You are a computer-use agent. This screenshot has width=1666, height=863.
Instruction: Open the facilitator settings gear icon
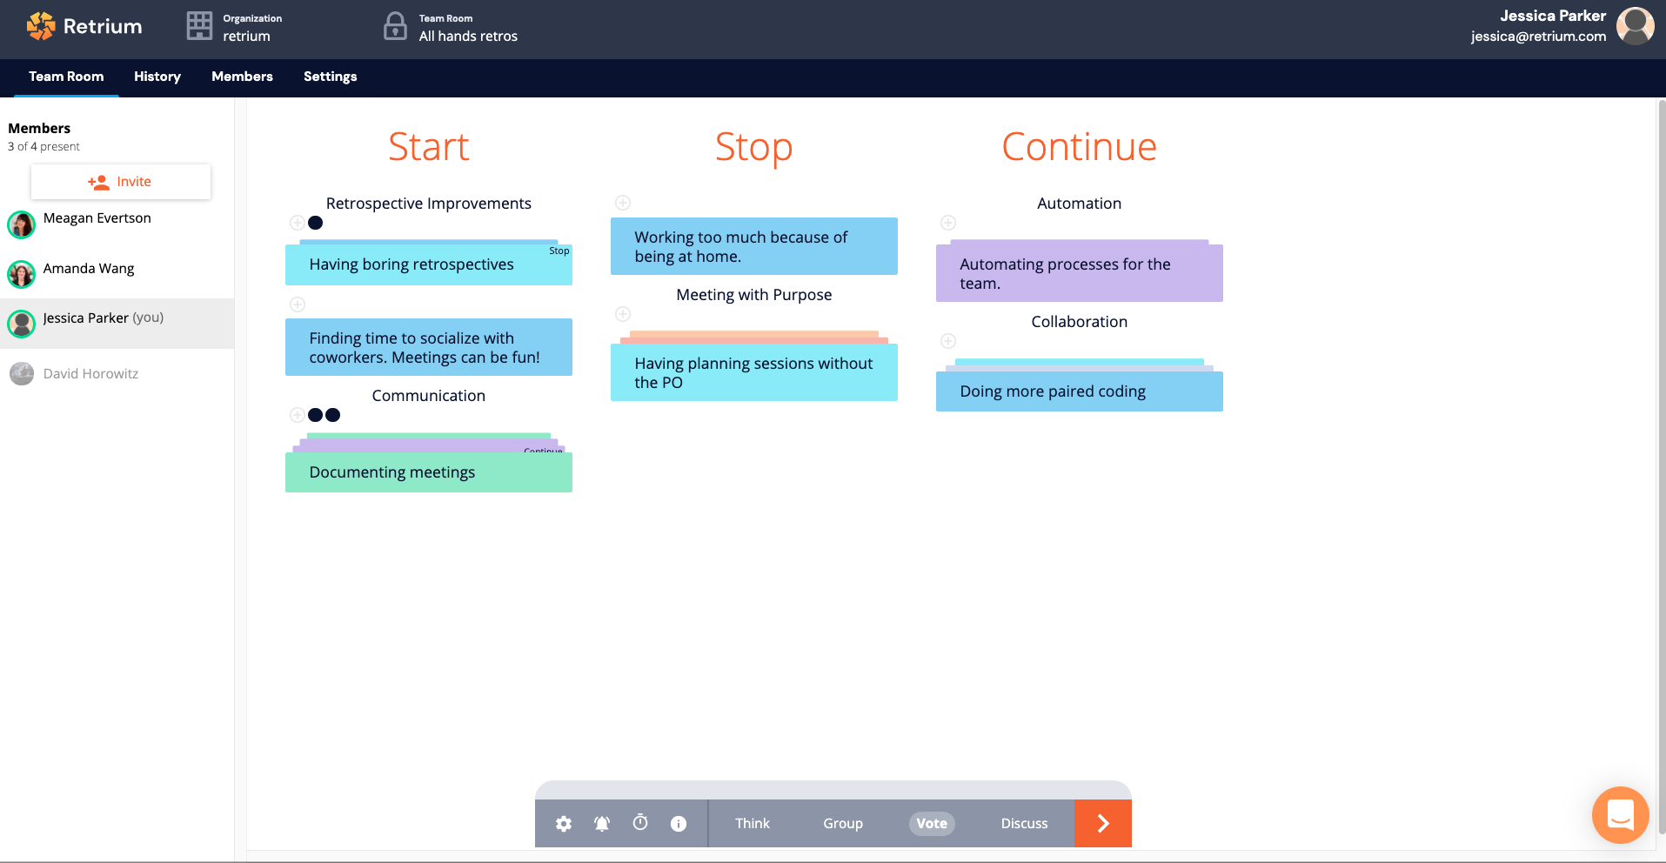pyautogui.click(x=564, y=824)
